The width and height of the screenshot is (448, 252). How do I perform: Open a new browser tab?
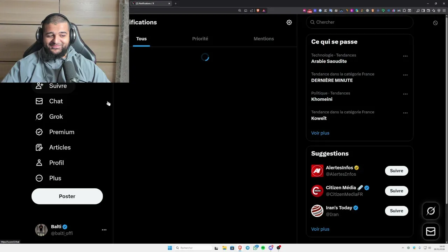[x=176, y=3]
